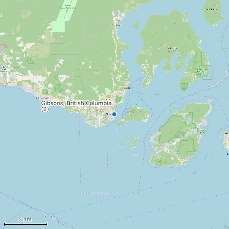Select the 'Gibsons, British Columbia (2)' label
229x229 pixels.
click(76, 106)
